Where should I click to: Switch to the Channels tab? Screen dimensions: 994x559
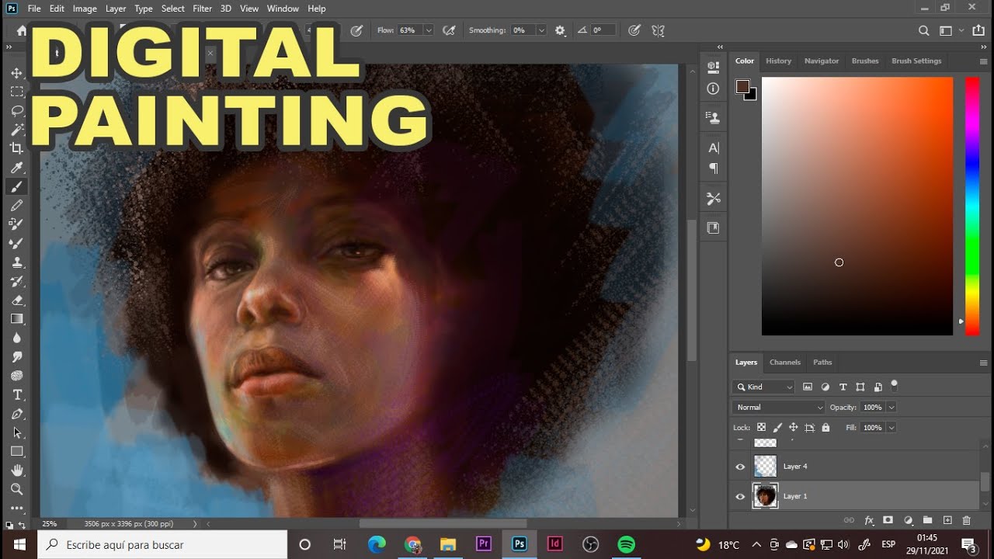784,362
